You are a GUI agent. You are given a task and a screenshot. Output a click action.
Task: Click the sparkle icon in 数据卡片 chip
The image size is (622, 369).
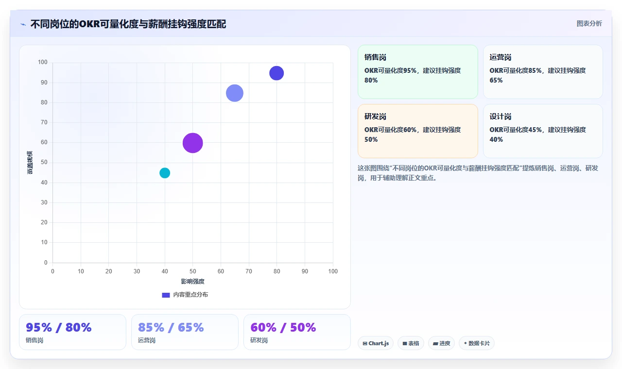(x=466, y=343)
